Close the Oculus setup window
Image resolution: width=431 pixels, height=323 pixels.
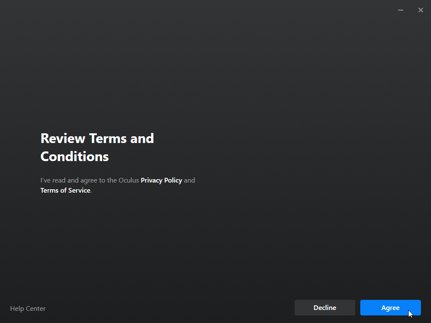(420, 10)
